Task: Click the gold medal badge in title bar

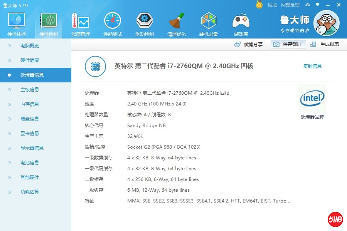Action: click(x=259, y=5)
